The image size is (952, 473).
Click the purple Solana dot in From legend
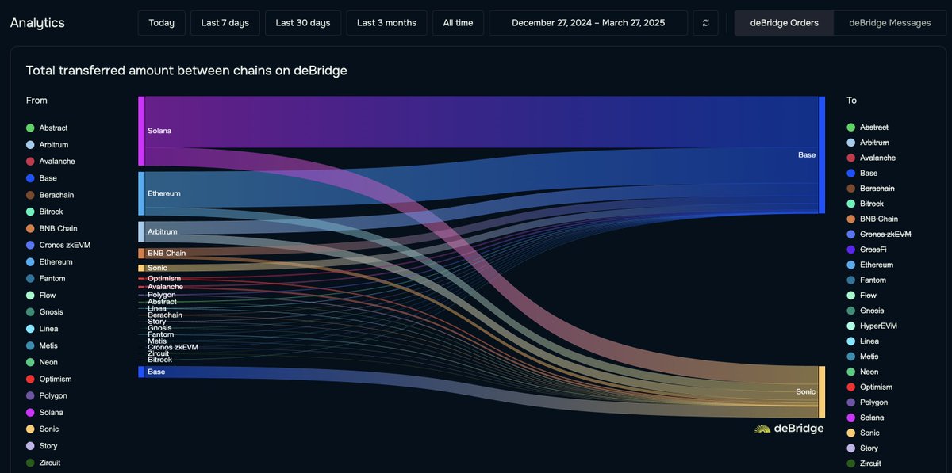click(30, 413)
